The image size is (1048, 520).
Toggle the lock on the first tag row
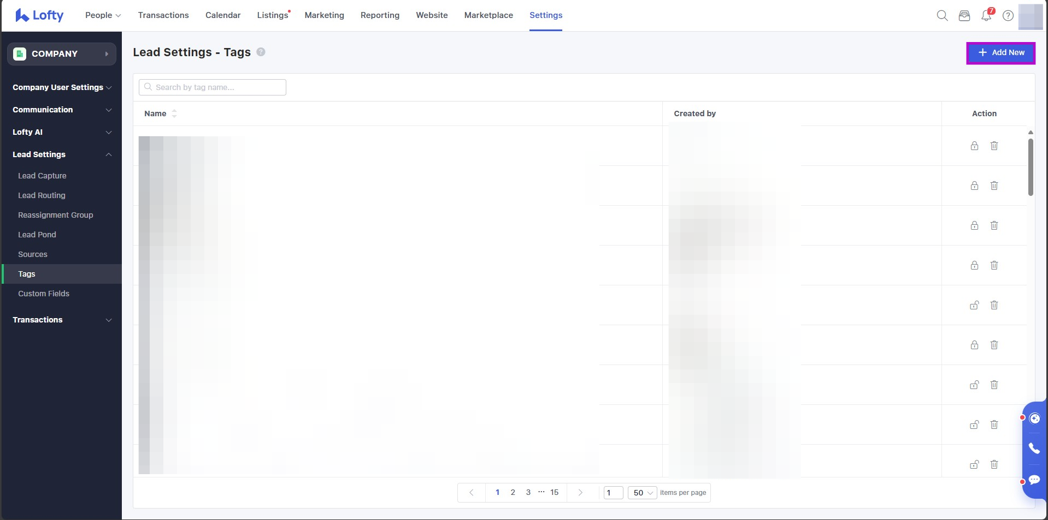(x=974, y=146)
